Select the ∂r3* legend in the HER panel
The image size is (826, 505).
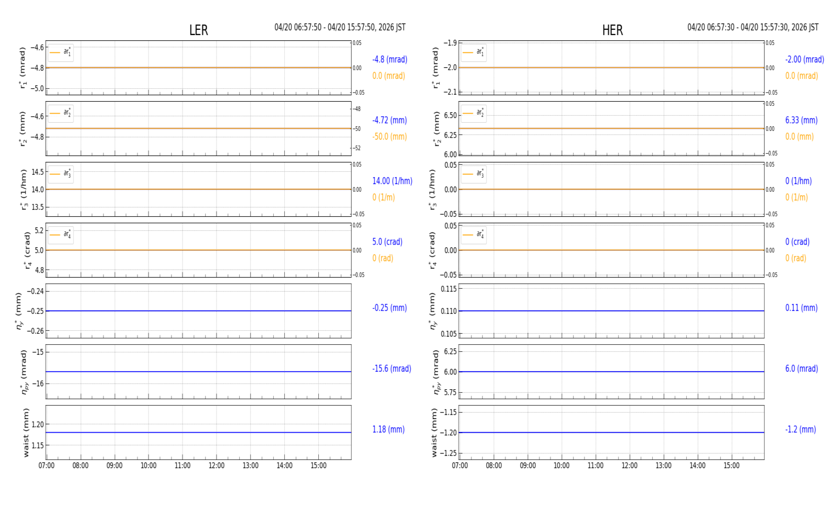473,174
